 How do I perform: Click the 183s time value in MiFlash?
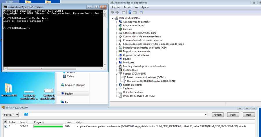67,126
